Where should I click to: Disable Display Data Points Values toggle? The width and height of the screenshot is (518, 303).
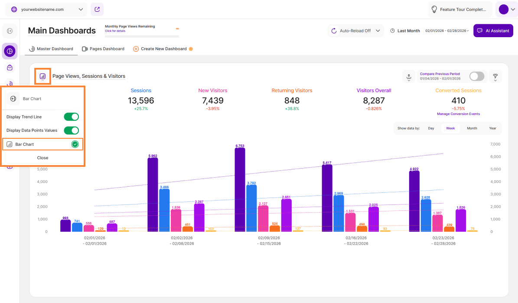click(x=72, y=130)
